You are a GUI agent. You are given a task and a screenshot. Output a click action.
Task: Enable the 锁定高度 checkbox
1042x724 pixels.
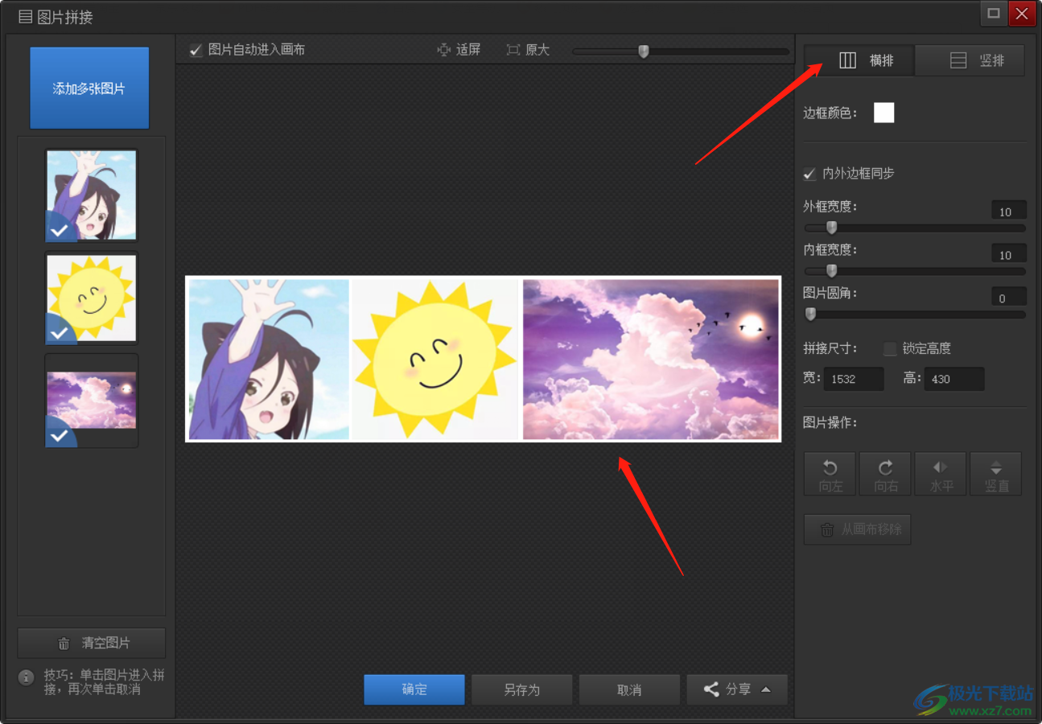pyautogui.click(x=890, y=348)
